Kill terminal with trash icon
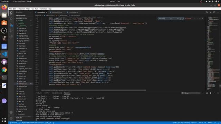The image size is (221, 124). (x=211, y=93)
